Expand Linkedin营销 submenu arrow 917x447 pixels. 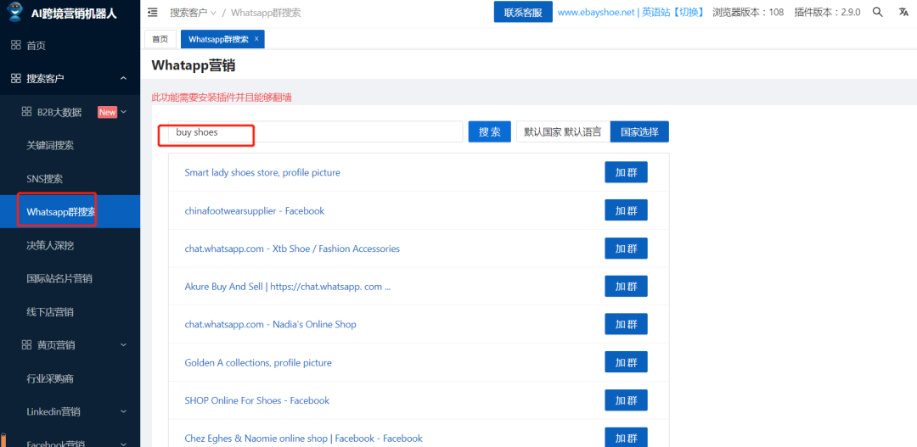123,411
